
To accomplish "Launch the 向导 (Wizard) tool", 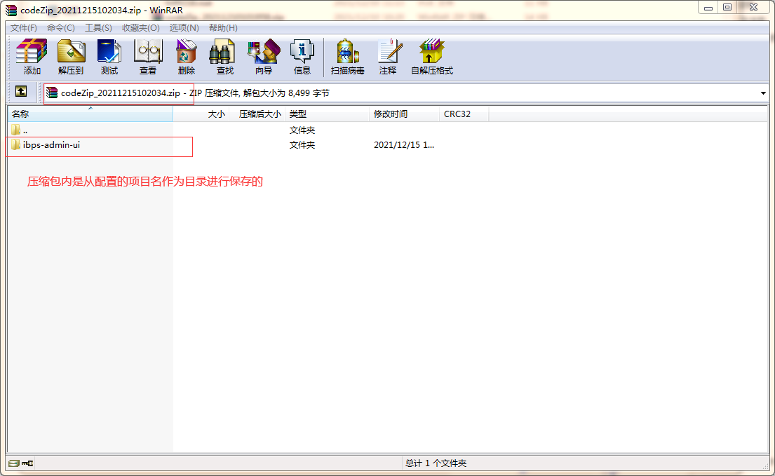I will click(x=263, y=57).
